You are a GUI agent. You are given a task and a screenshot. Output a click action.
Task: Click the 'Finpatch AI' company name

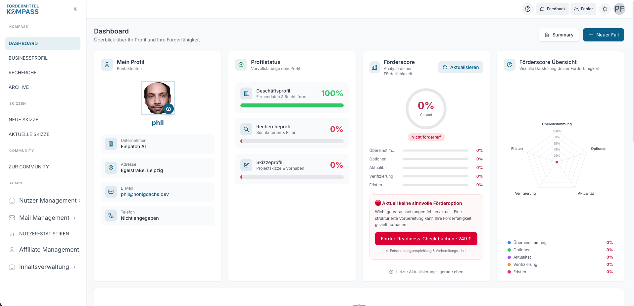(133, 147)
